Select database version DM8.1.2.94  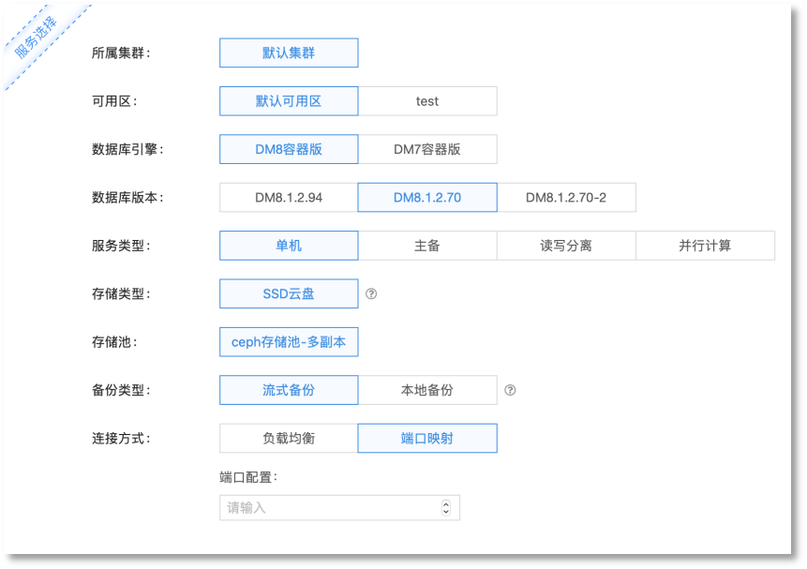pyautogui.click(x=288, y=197)
